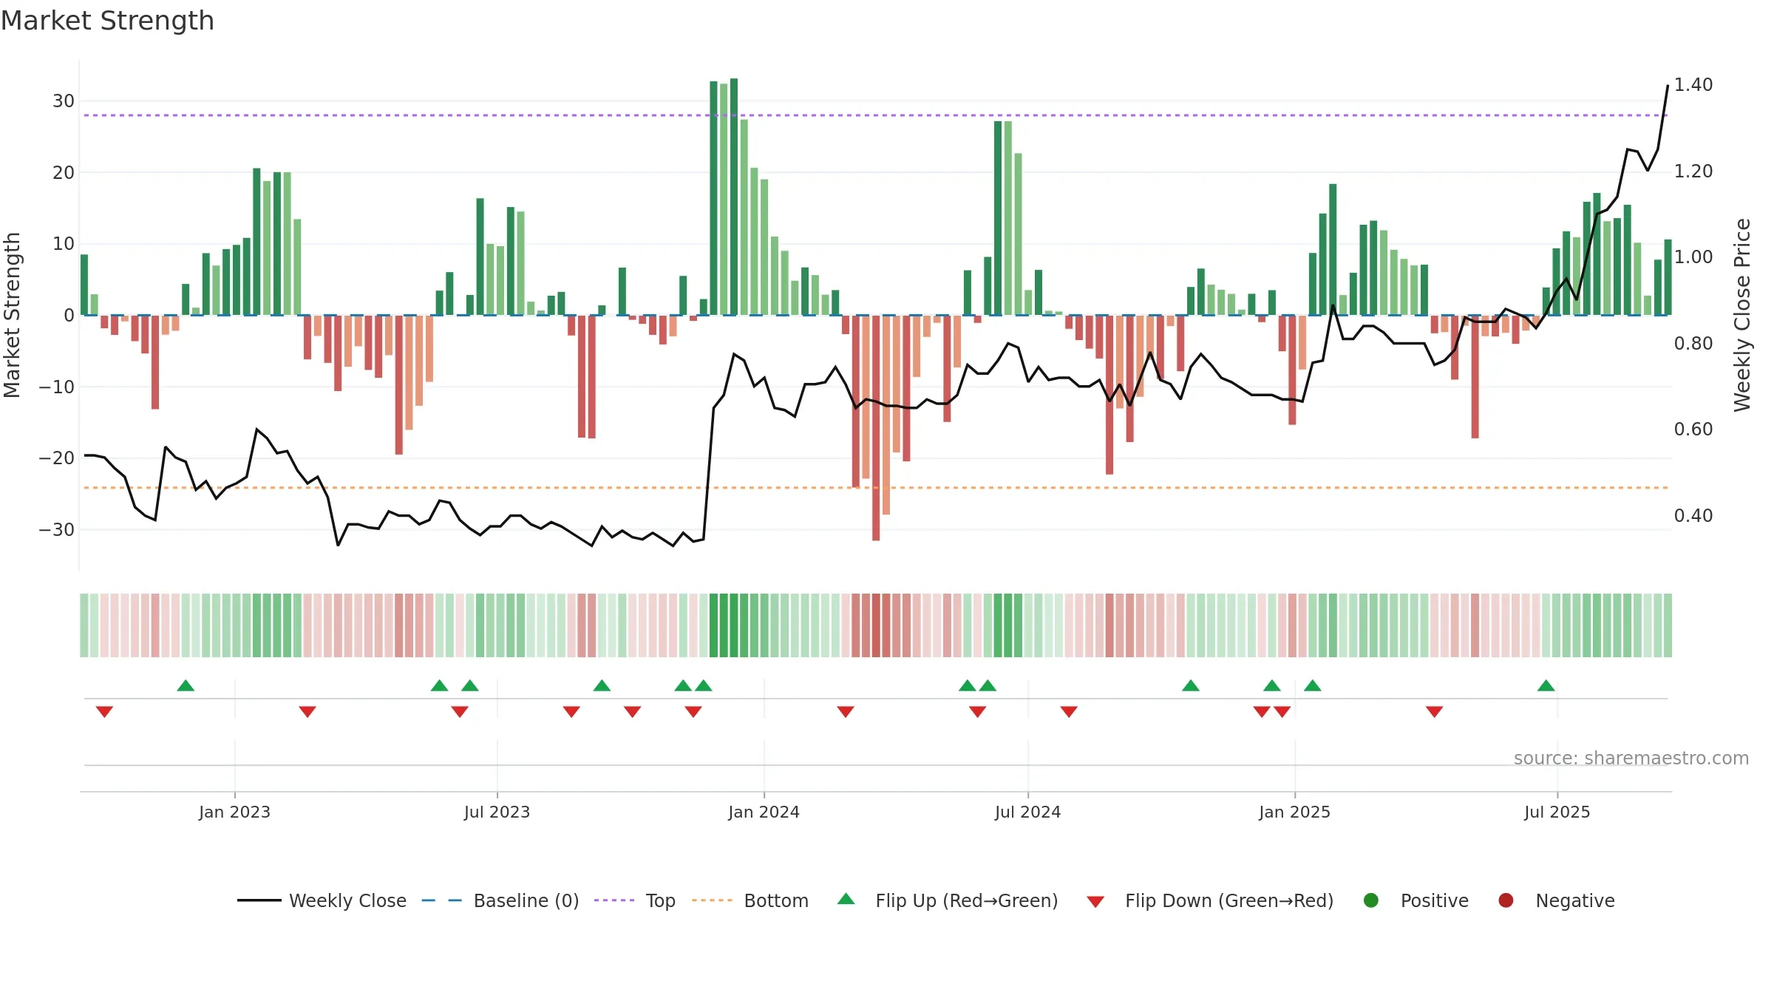1774x998 pixels.
Task: Click the 1.20 right axis value
Action: click(1693, 172)
